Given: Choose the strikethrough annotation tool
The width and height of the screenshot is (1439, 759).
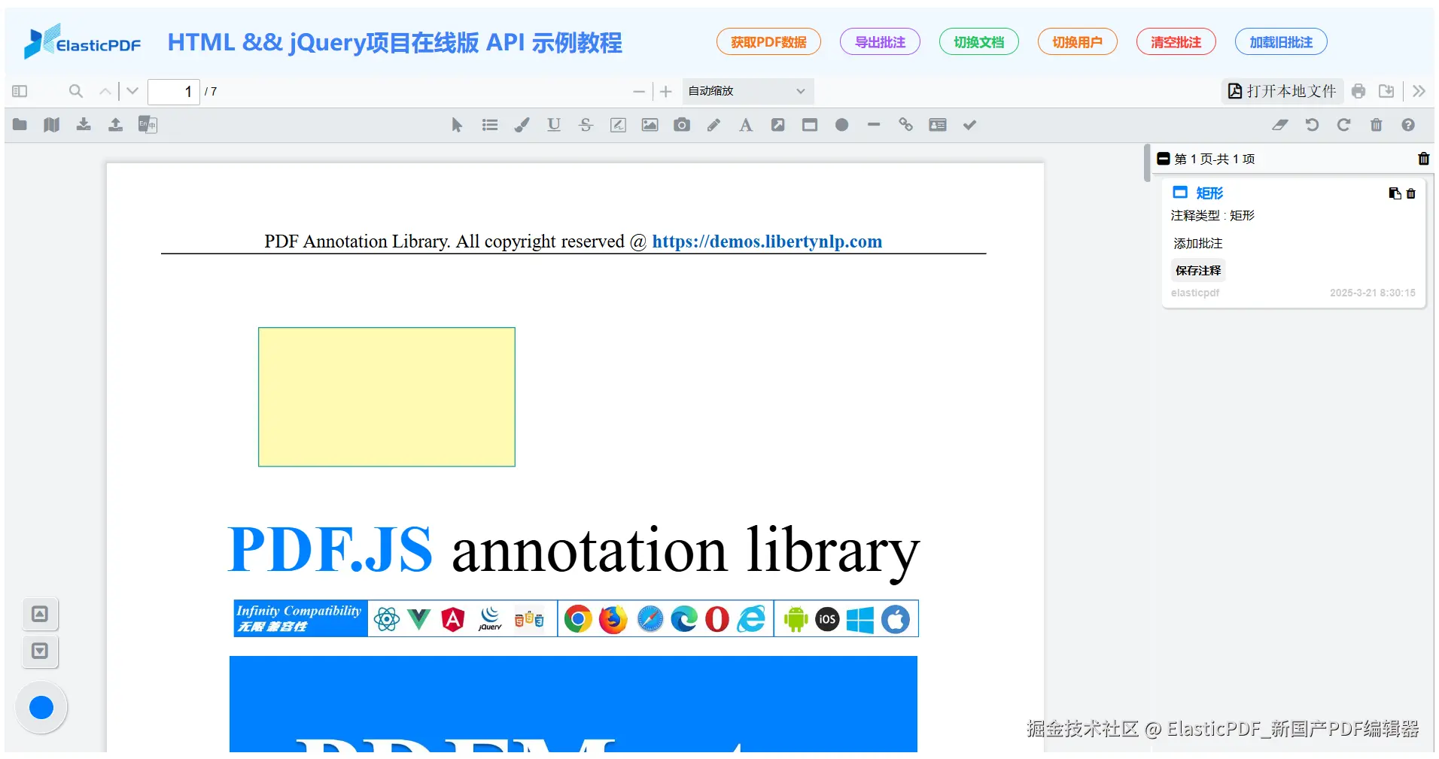Looking at the screenshot, I should (586, 125).
